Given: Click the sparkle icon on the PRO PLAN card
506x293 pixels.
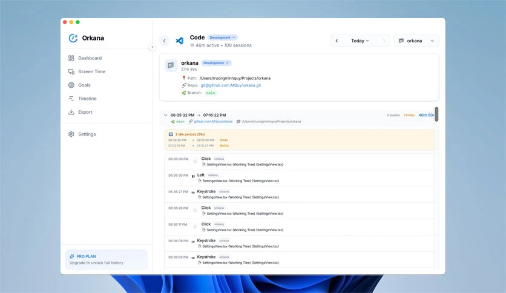Looking at the screenshot, I should point(71,256).
